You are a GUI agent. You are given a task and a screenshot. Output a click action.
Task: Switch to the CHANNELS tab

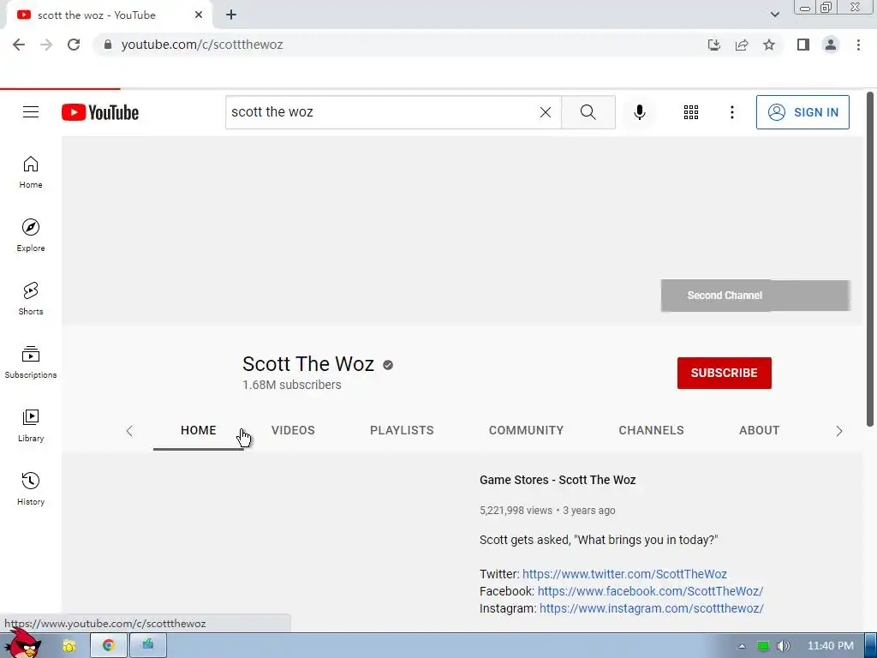(651, 430)
